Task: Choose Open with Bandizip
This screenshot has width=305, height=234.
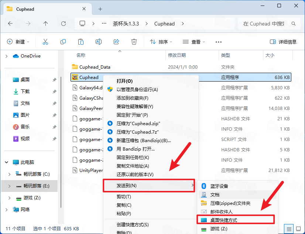Action: 151,149
